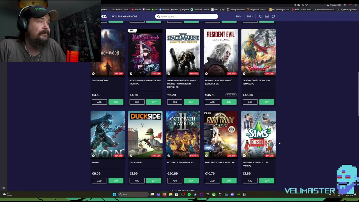Add Dragon Quest I & II to cart
The image size is (359, 202).
[250, 102]
